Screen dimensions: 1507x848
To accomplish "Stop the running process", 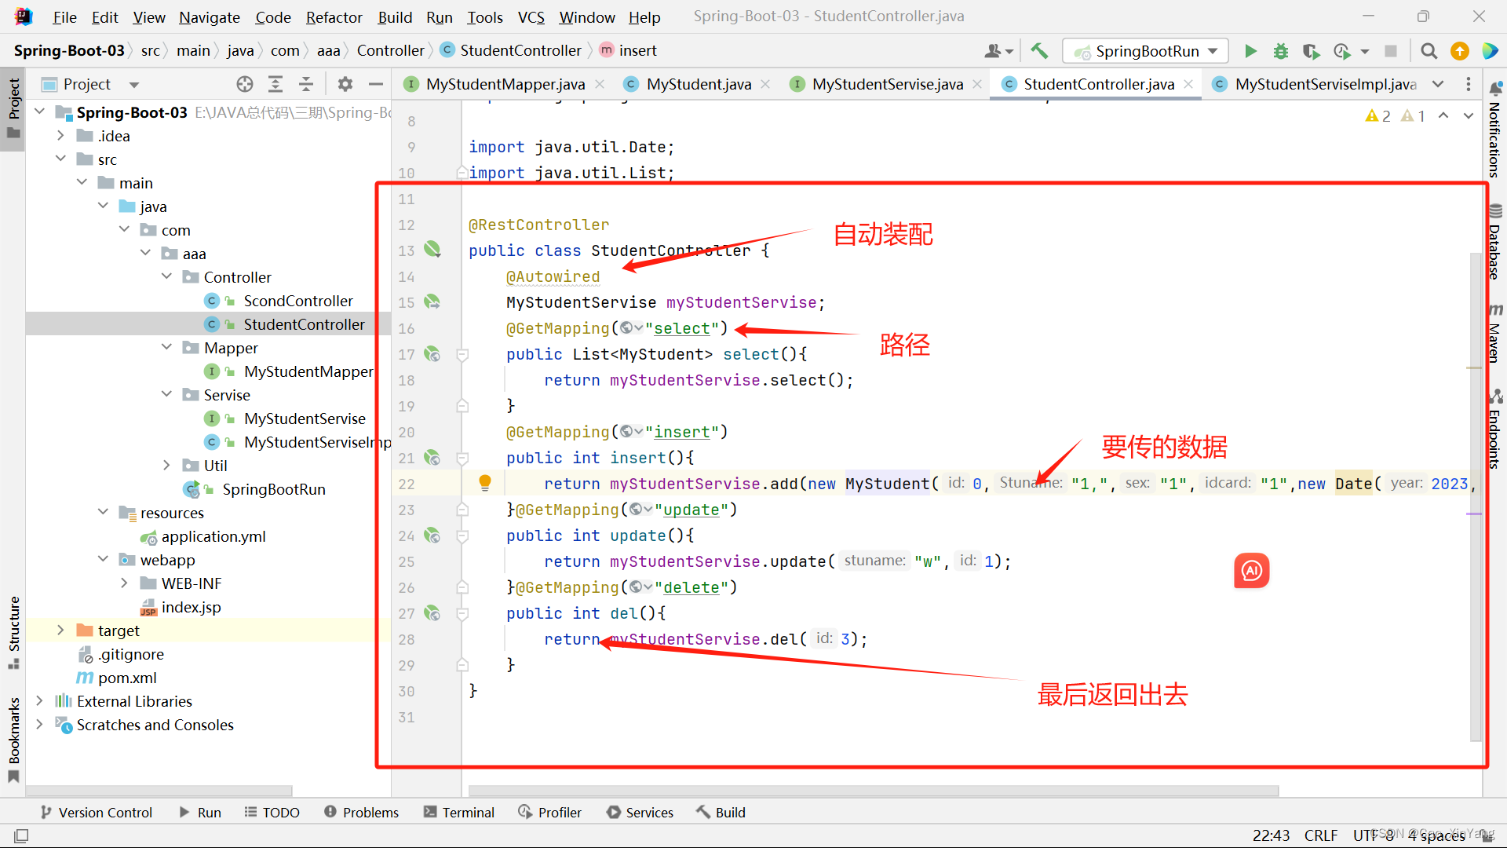I will click(1390, 51).
